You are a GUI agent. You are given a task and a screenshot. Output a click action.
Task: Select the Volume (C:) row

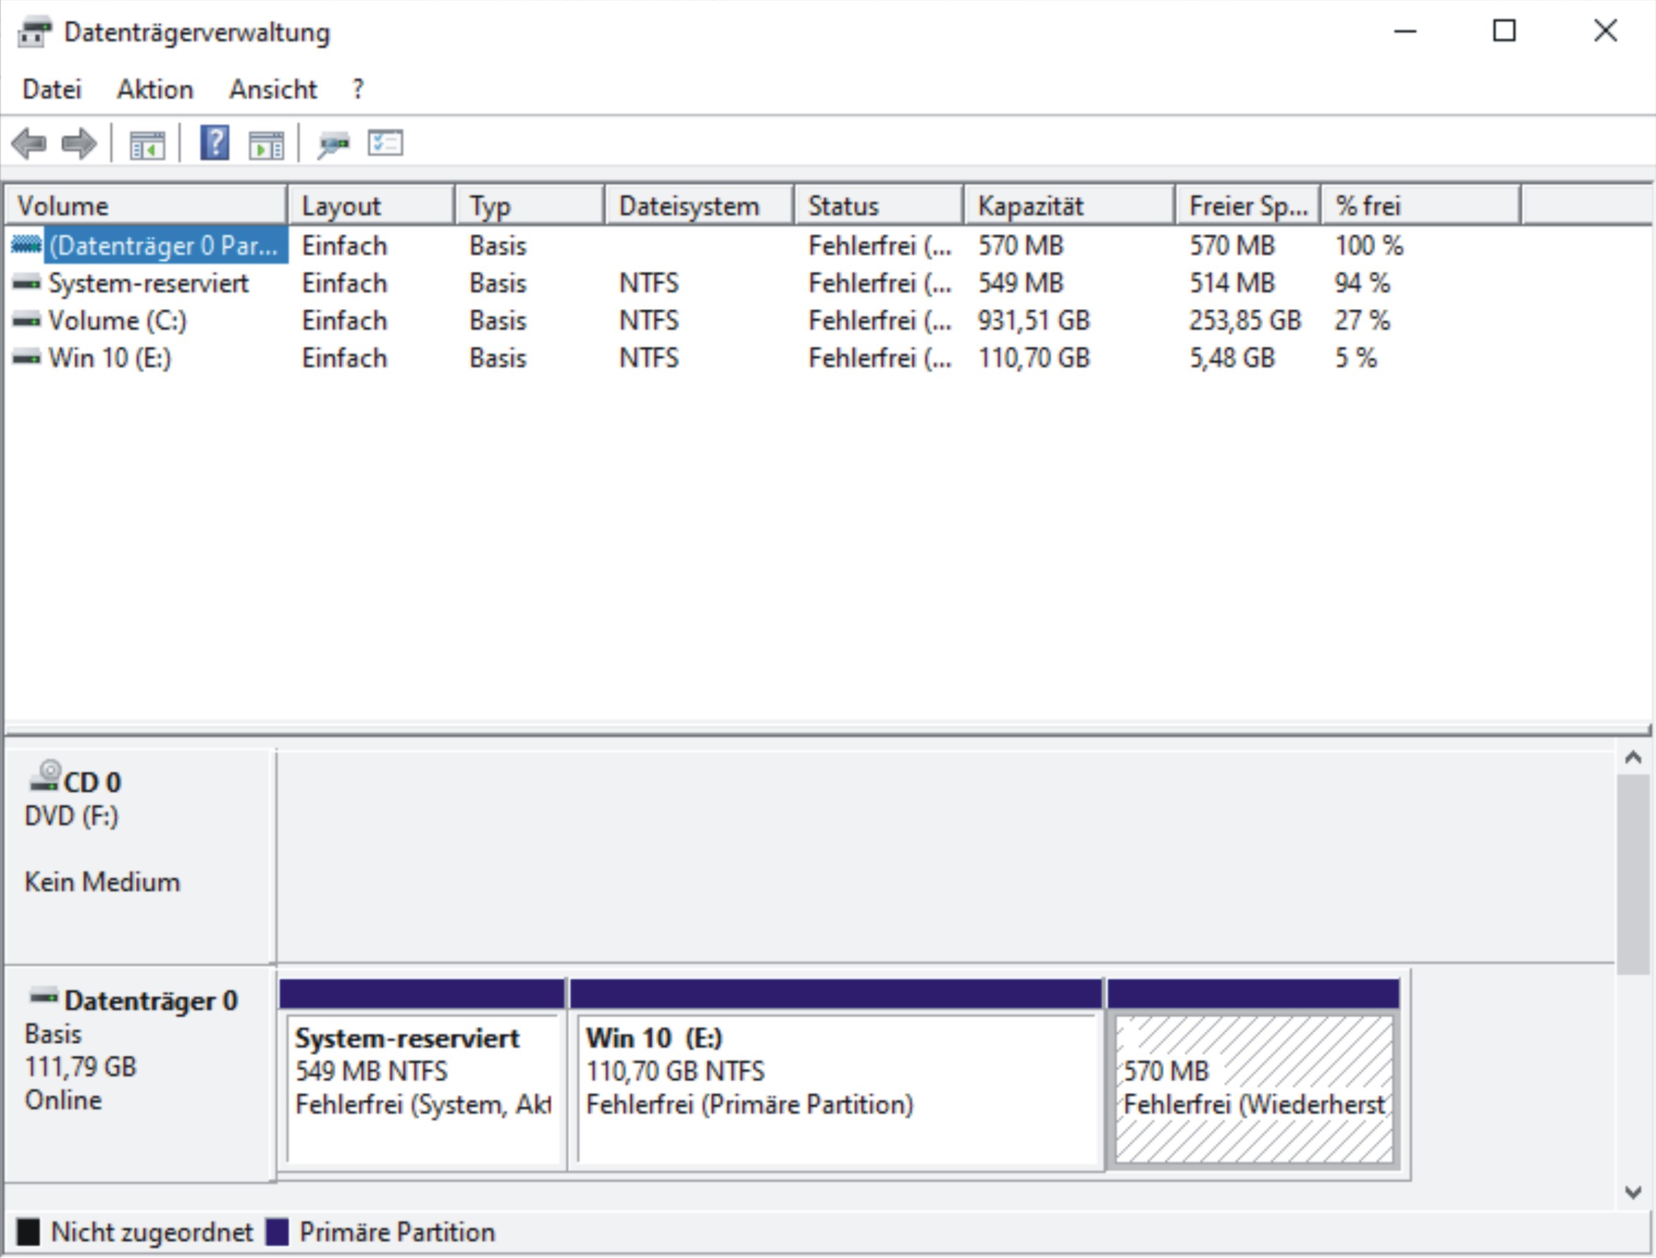click(117, 320)
